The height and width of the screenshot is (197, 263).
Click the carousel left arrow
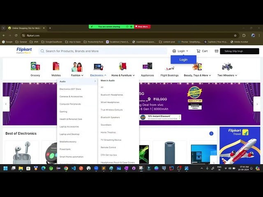coord(6,104)
